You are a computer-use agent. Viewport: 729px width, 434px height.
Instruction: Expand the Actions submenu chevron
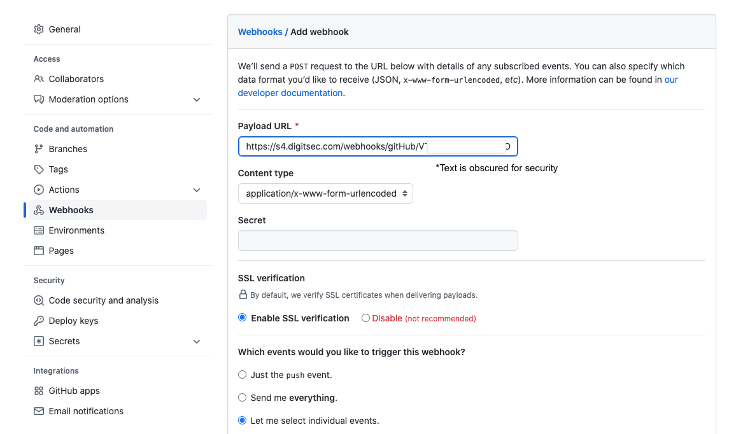197,190
